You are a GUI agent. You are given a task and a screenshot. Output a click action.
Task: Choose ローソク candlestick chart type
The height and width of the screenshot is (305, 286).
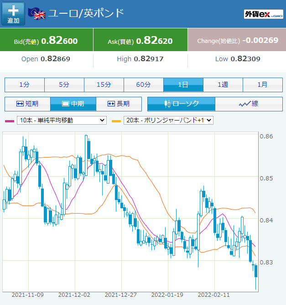pyautogui.click(x=181, y=104)
